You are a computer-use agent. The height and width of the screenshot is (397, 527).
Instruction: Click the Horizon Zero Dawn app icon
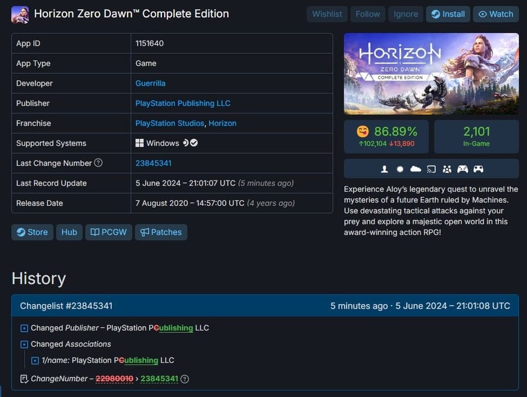click(x=20, y=15)
